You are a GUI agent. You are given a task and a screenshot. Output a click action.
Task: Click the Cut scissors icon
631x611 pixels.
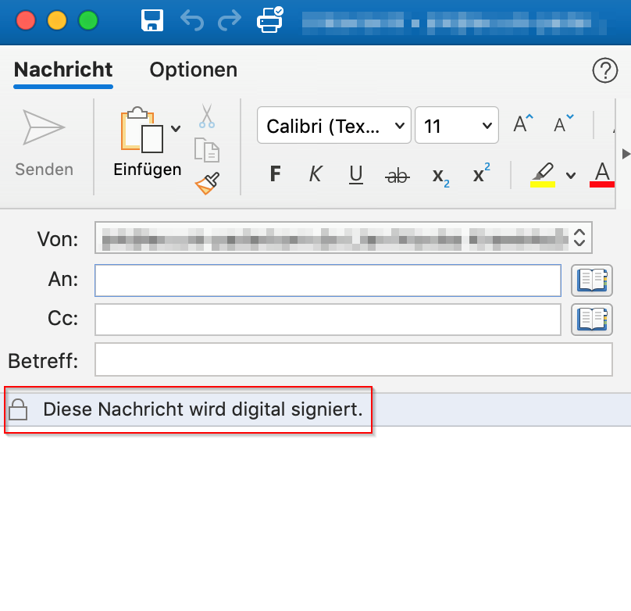point(206,116)
